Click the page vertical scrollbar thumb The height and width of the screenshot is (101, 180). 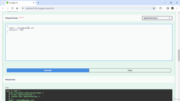pos(179,55)
